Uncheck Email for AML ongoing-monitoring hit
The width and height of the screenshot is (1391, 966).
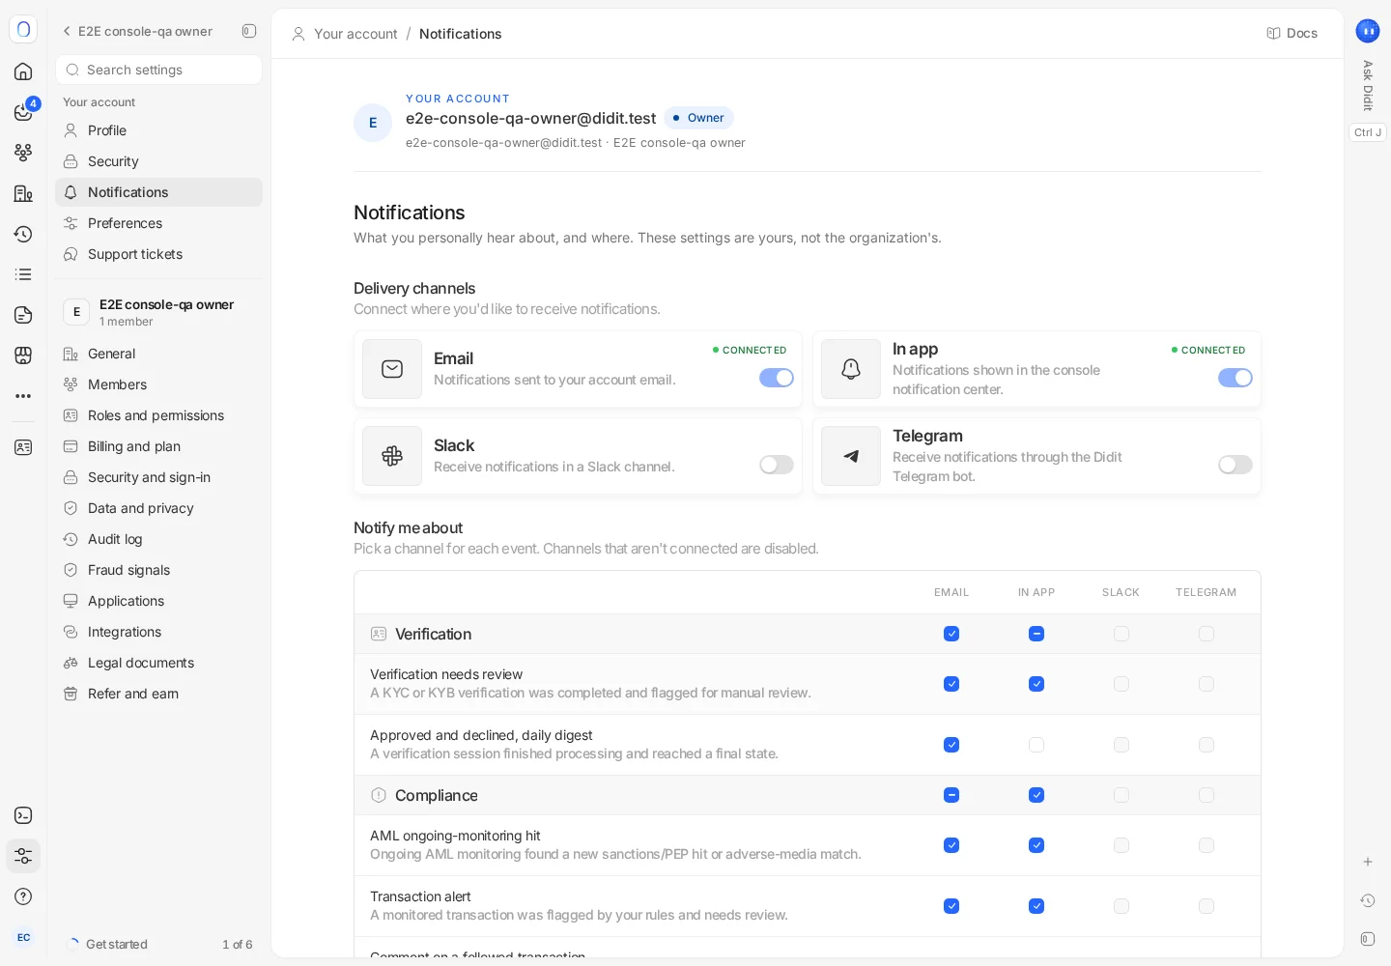coord(951,845)
